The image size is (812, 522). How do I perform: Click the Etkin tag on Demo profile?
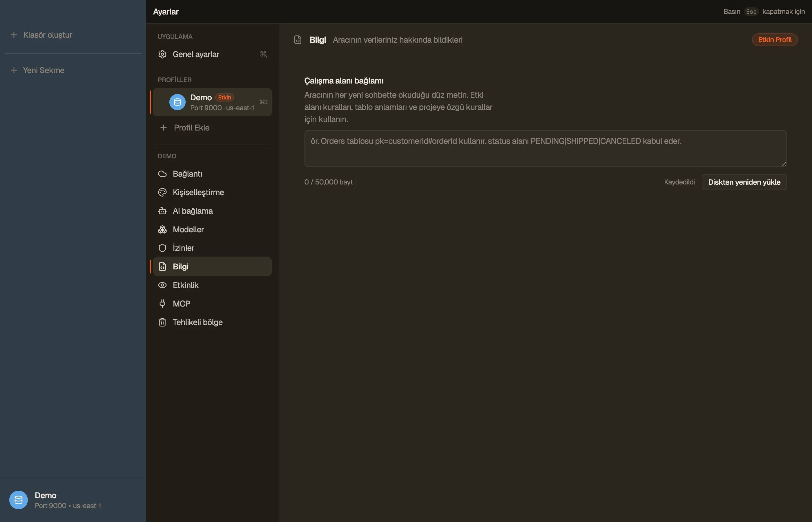click(224, 98)
